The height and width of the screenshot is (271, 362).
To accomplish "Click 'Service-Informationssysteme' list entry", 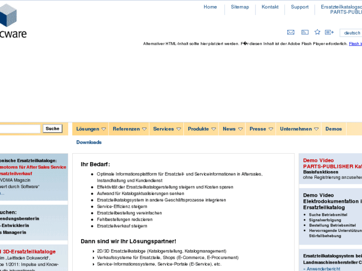I will point(159,264).
